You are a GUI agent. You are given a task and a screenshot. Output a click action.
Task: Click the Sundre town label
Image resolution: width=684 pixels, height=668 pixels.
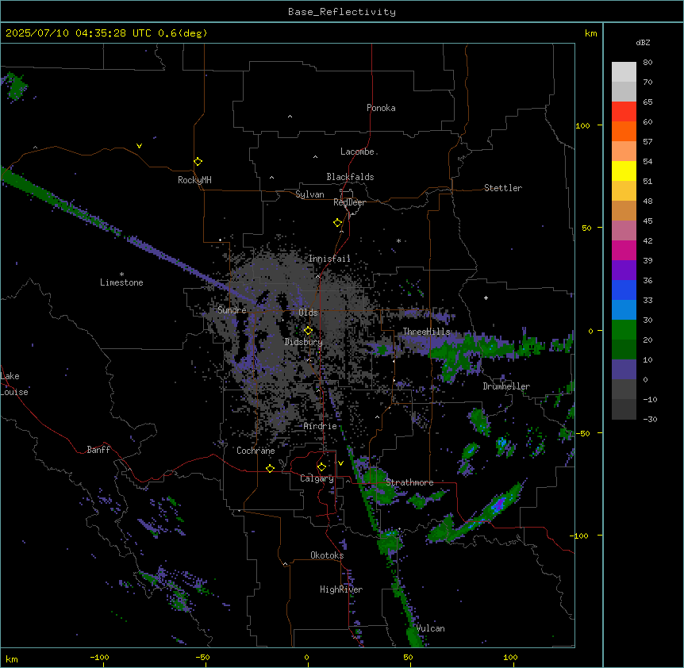click(x=232, y=310)
